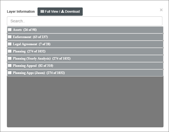Click the table icon beside Assets

10,30
